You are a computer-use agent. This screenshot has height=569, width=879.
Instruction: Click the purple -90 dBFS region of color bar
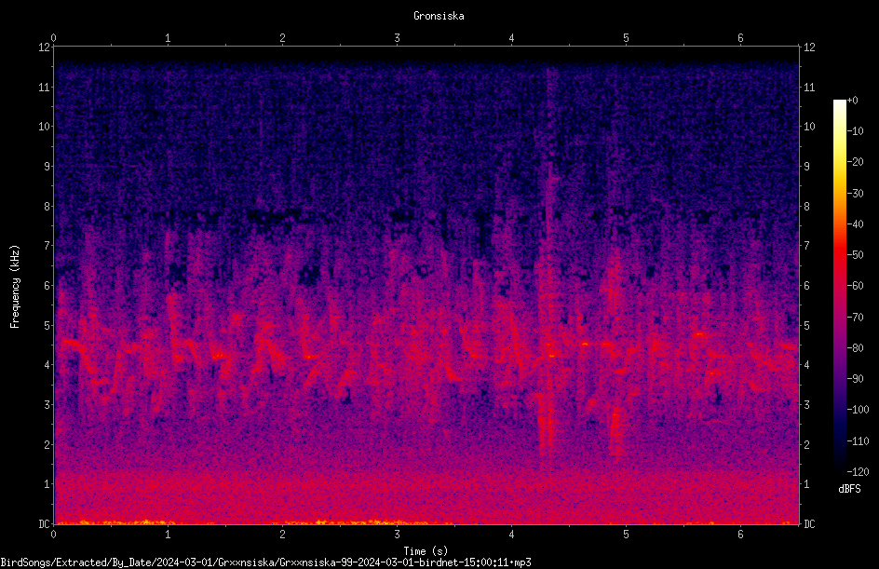coord(840,379)
